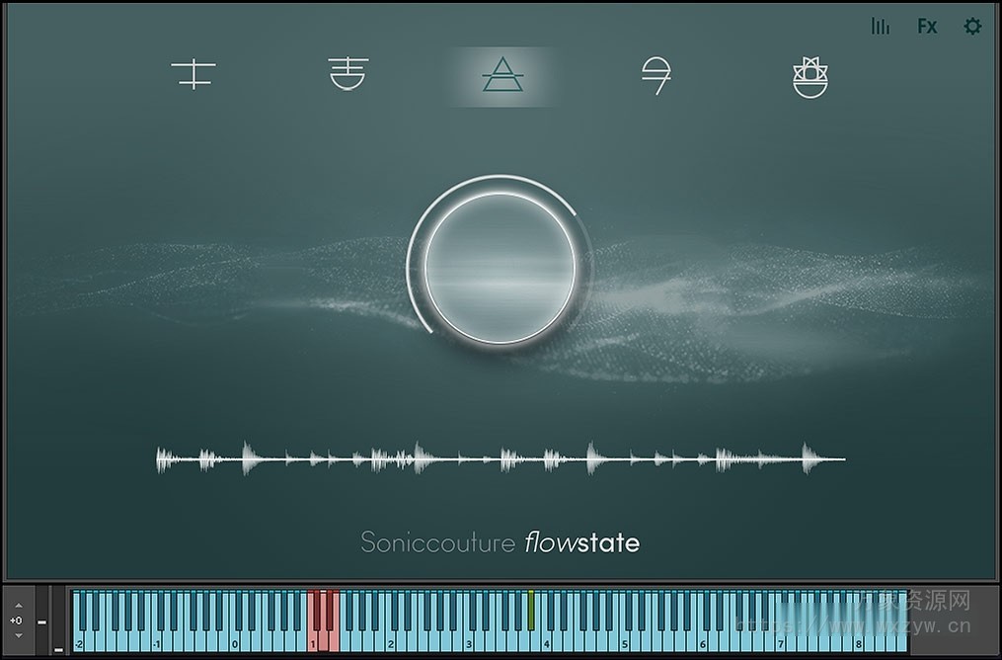Open the settings gear
This screenshot has height=660, width=1002.
(x=971, y=26)
